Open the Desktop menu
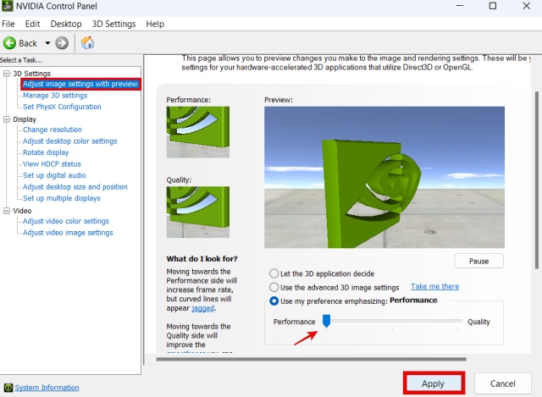Viewport: 542px width, 397px height. point(66,25)
